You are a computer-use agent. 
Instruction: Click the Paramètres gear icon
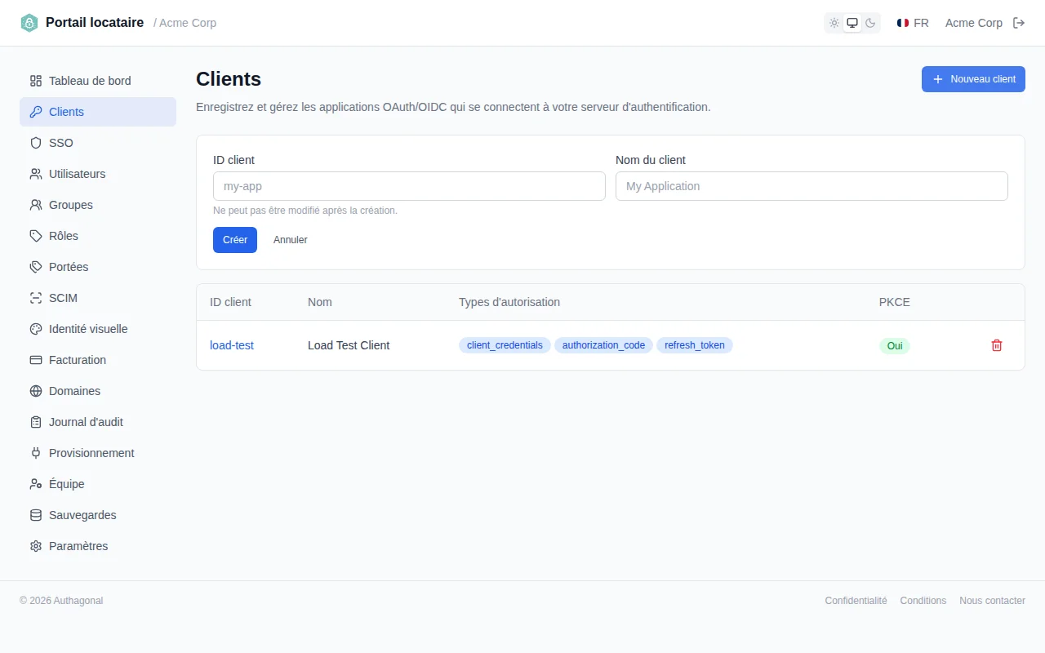click(36, 546)
